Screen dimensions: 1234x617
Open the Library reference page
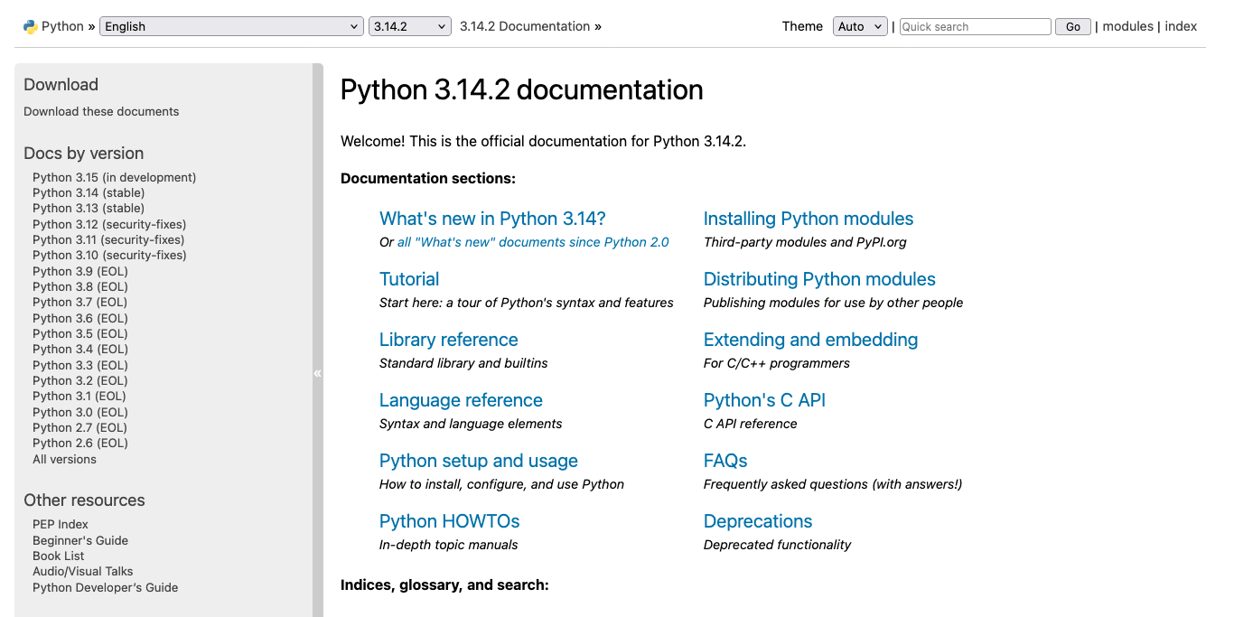click(x=448, y=340)
